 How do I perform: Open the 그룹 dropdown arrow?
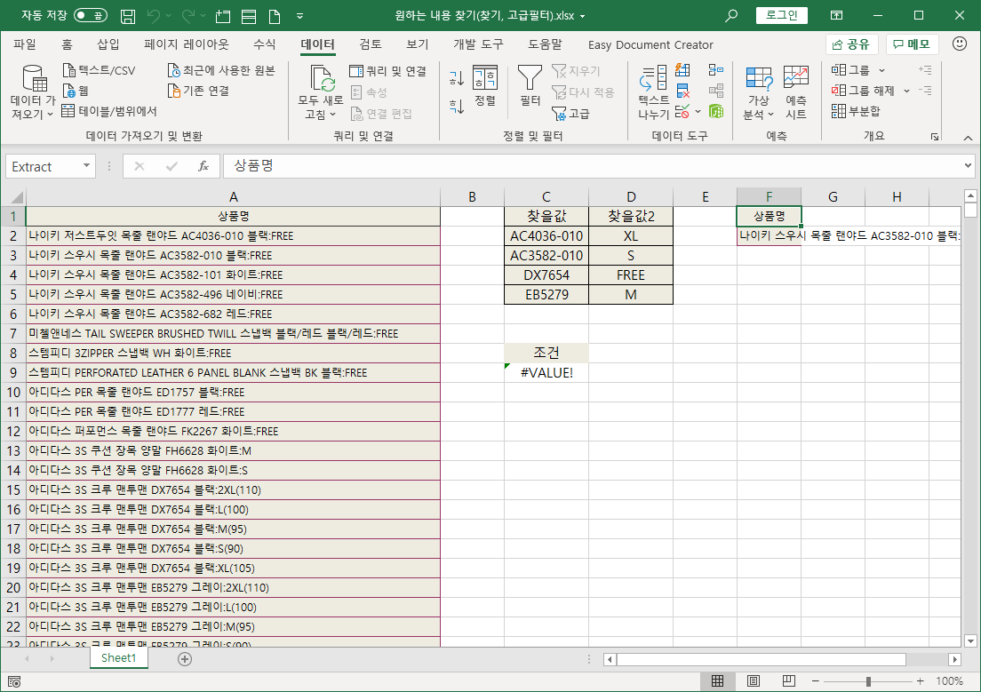882,71
